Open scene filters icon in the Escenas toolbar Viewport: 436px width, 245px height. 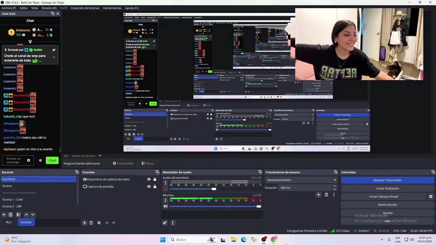click(18, 215)
